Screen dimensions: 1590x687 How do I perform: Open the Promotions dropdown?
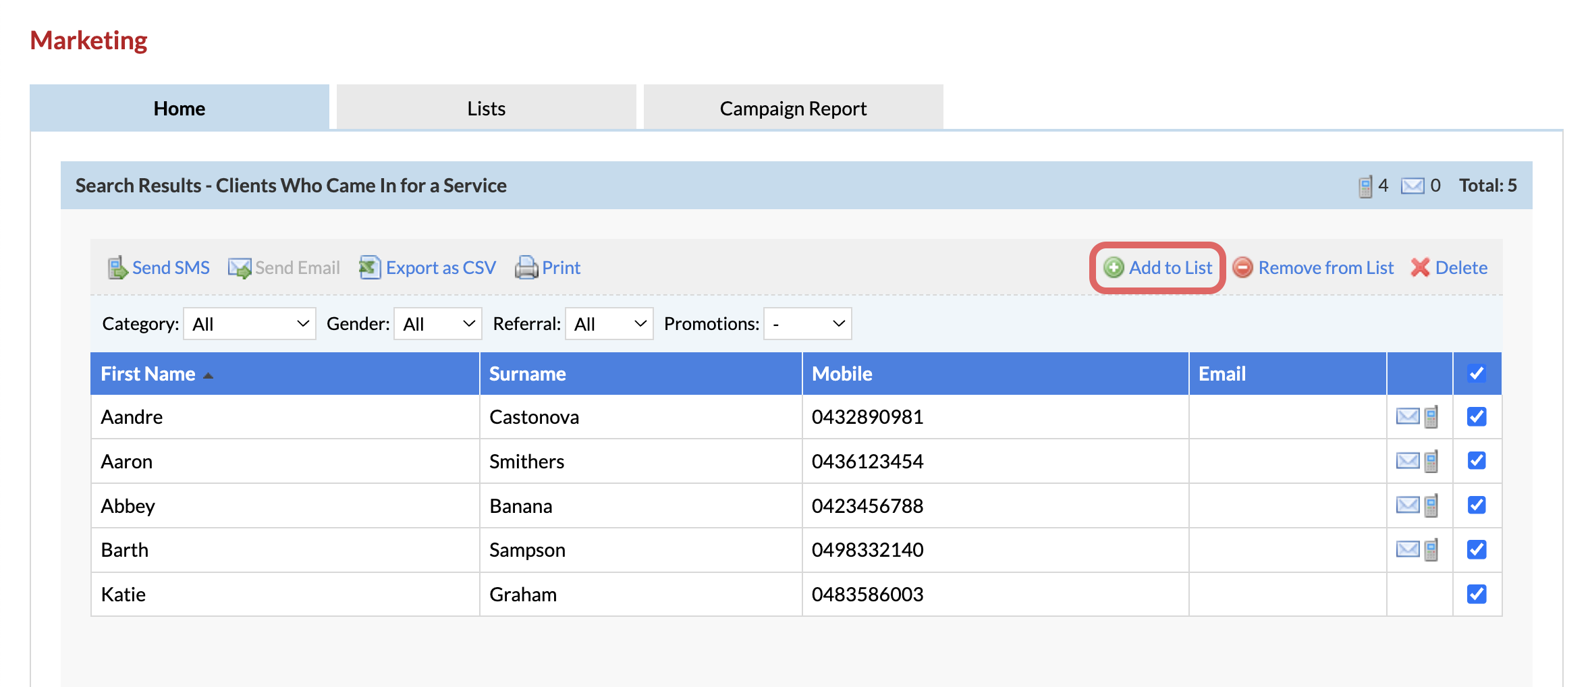[x=807, y=324]
